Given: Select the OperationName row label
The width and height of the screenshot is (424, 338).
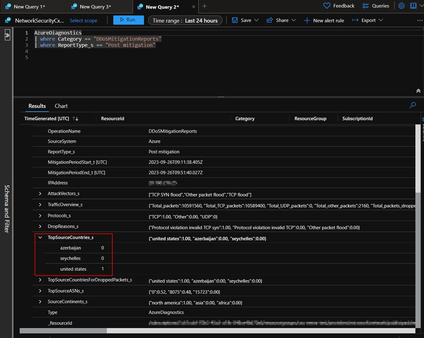Looking at the screenshot, I should 64,132.
